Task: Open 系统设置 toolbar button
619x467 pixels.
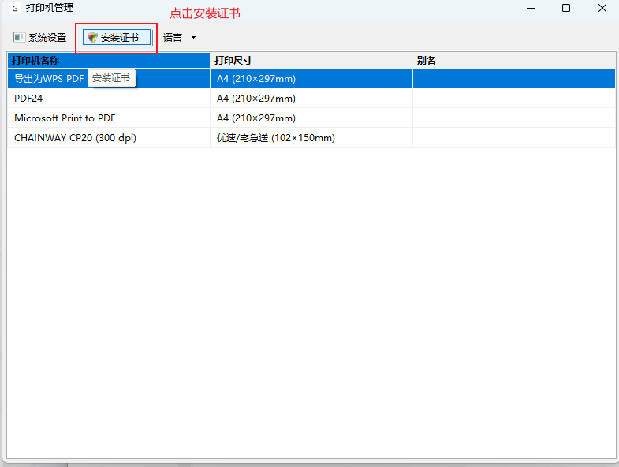Action: [x=39, y=38]
